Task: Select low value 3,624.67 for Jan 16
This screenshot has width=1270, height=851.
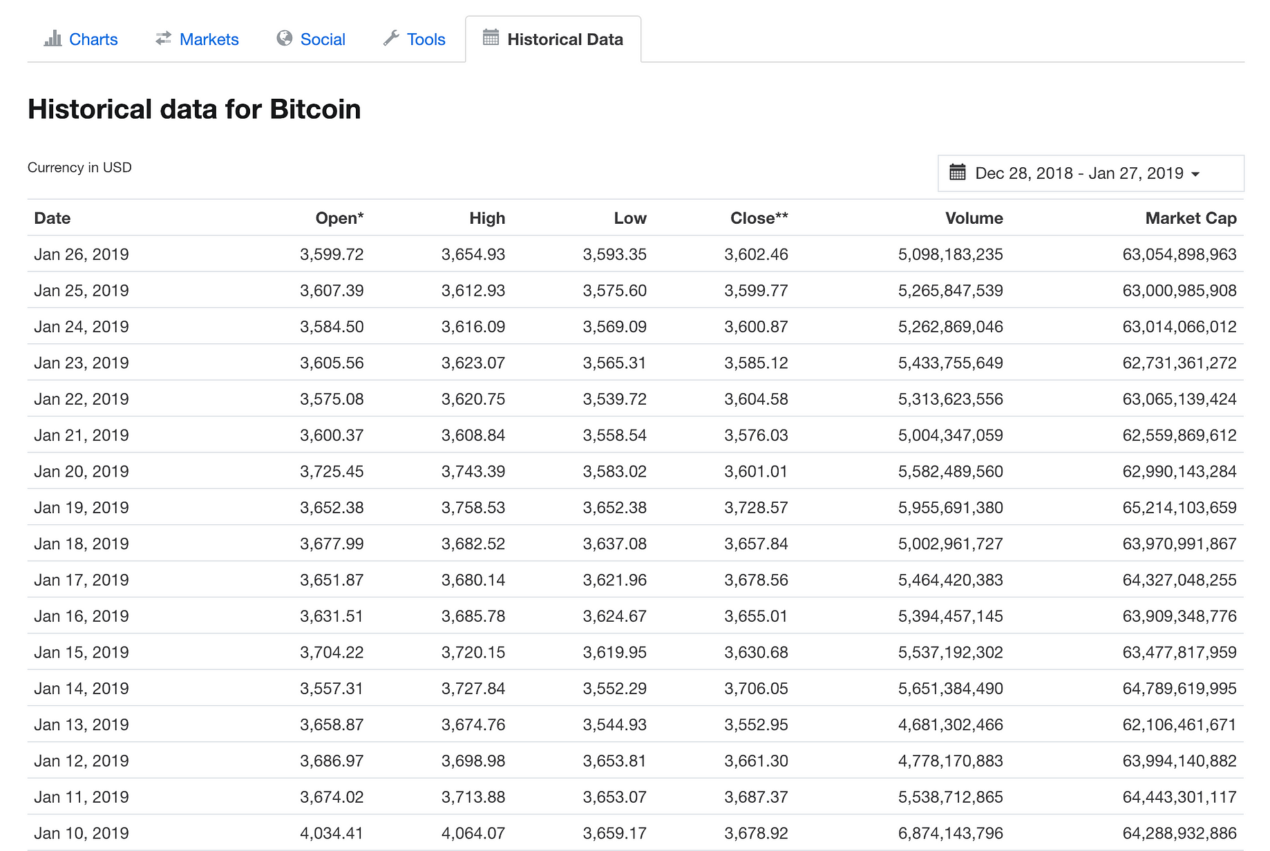Action: point(615,616)
